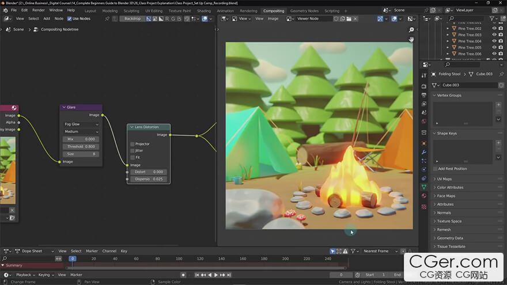Screen dimensions: 507x285
Task: Open the Marker menu in Dope Sheet
Action: 92,251
